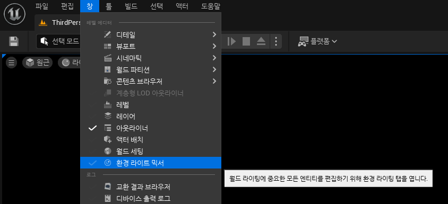This screenshot has height=204, width=448.
Task: Click the 플랫폼 gamepad monitor icon
Action: click(303, 42)
